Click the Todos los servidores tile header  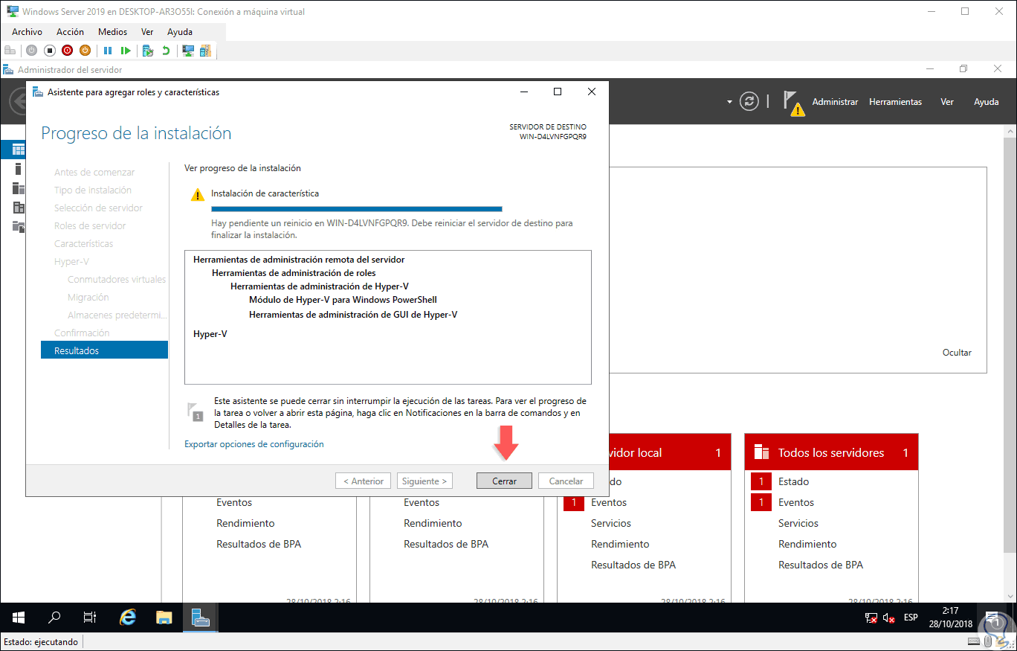coord(831,452)
